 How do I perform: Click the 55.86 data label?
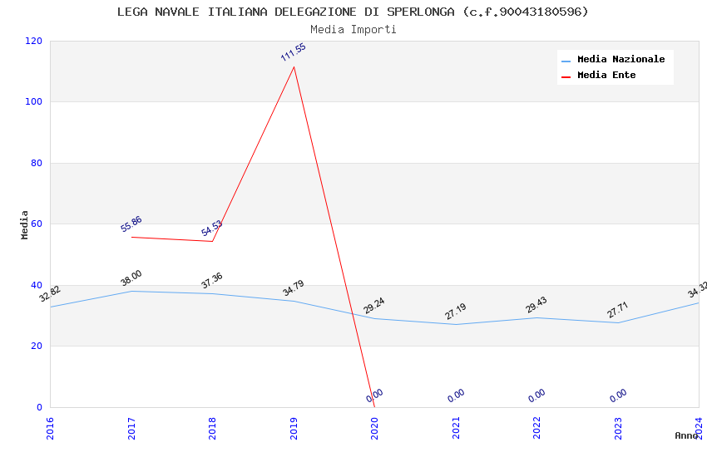[x=131, y=224]
